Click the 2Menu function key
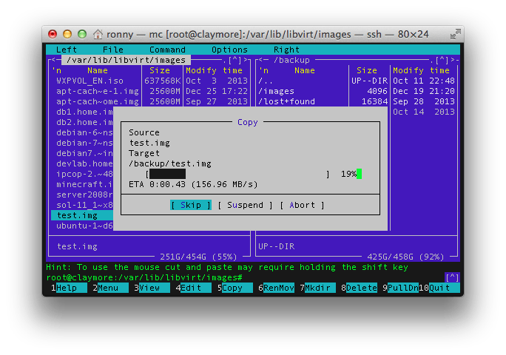This screenshot has width=506, height=355. click(110, 288)
